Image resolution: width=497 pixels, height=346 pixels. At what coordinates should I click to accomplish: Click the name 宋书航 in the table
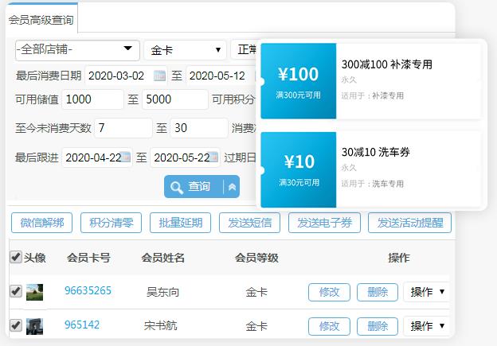pos(160,325)
